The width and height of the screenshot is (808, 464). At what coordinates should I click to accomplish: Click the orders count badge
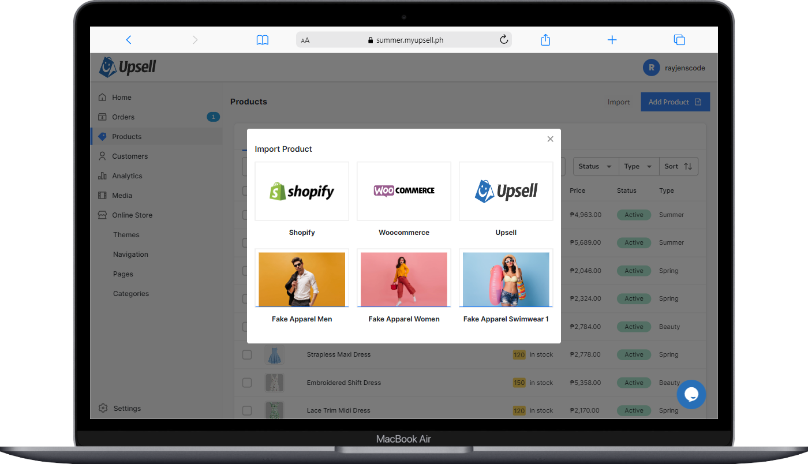tap(213, 117)
